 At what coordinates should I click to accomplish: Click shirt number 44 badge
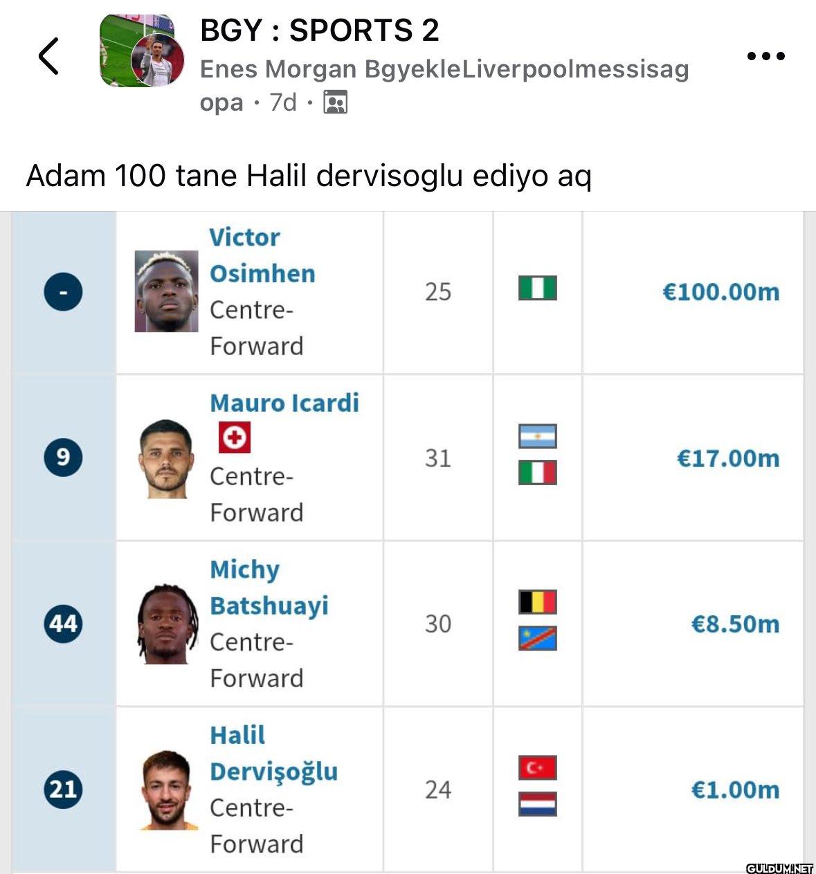(63, 624)
